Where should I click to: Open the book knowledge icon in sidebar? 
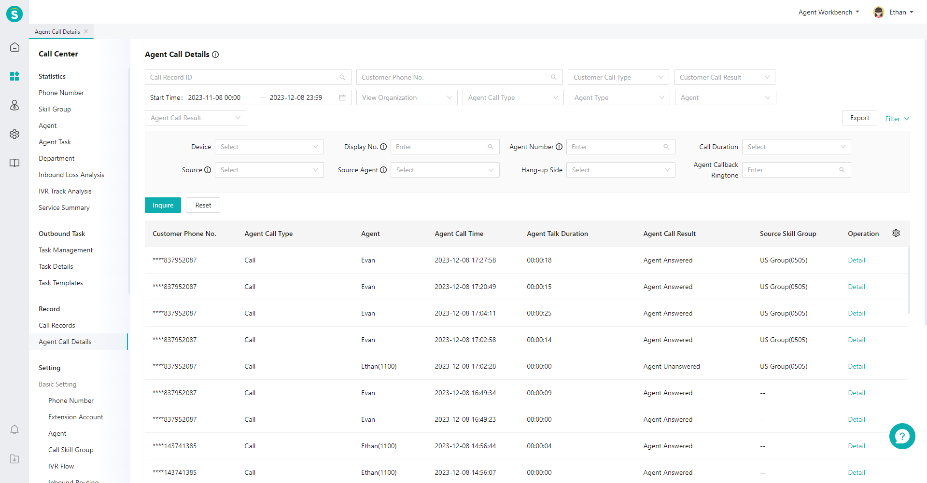pyautogui.click(x=14, y=163)
